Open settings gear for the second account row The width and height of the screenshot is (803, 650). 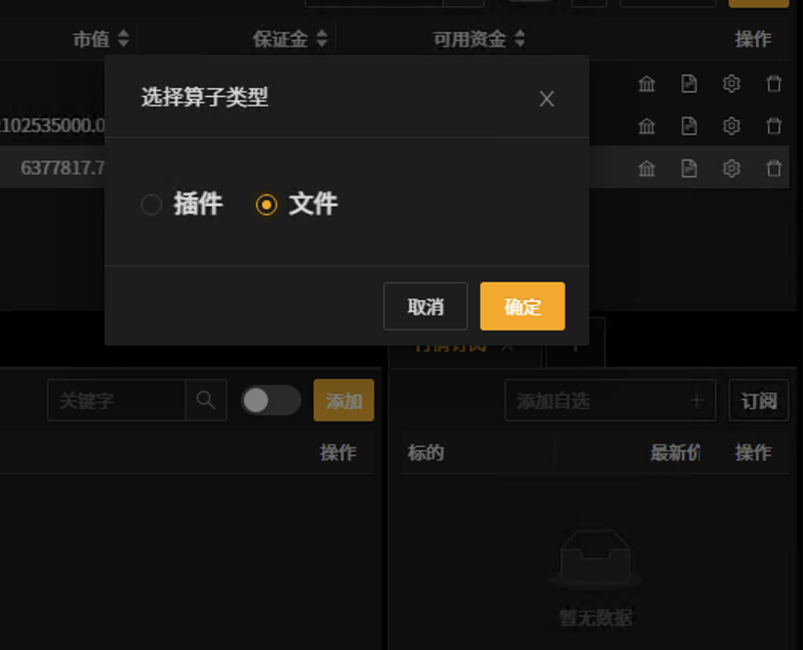point(731,127)
